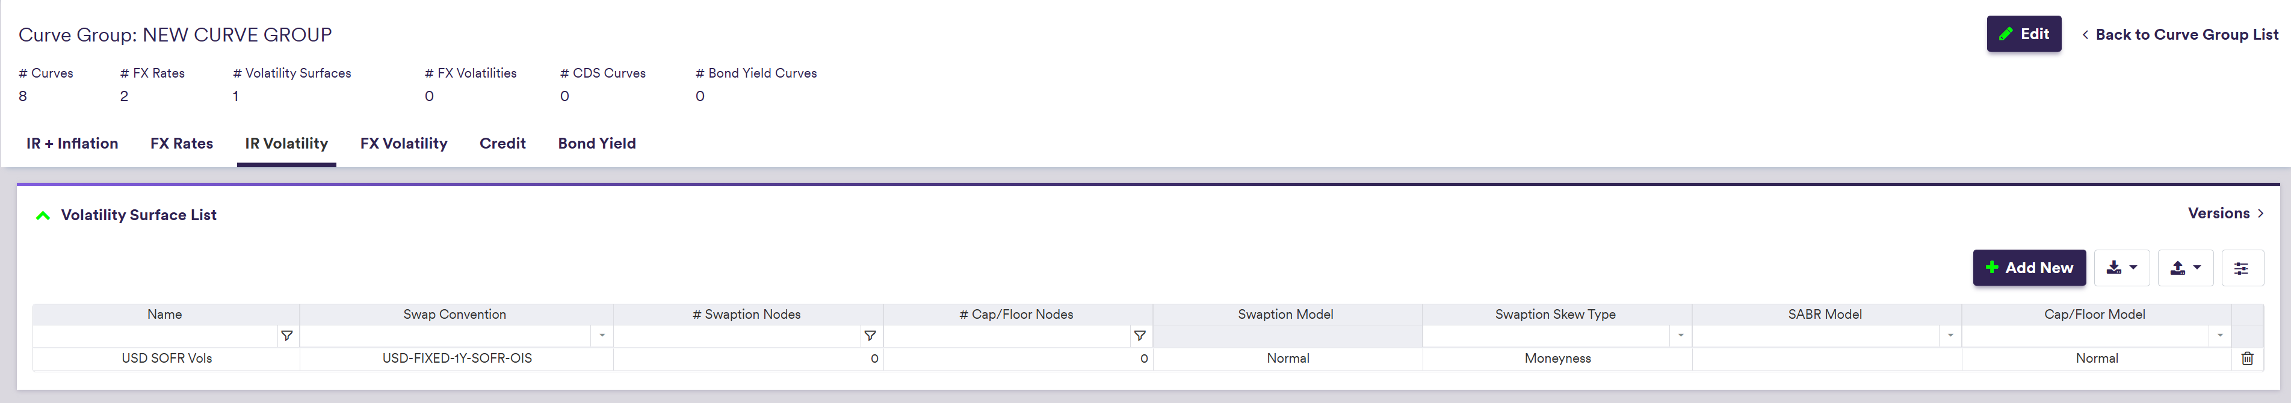Switch to the FX Rates tab

click(181, 143)
